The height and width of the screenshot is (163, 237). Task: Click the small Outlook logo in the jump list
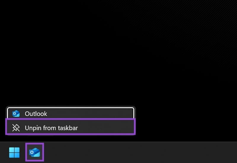pos(16,114)
